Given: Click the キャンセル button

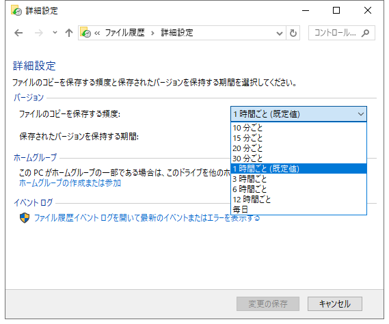Looking at the screenshot, I should click(x=335, y=303).
